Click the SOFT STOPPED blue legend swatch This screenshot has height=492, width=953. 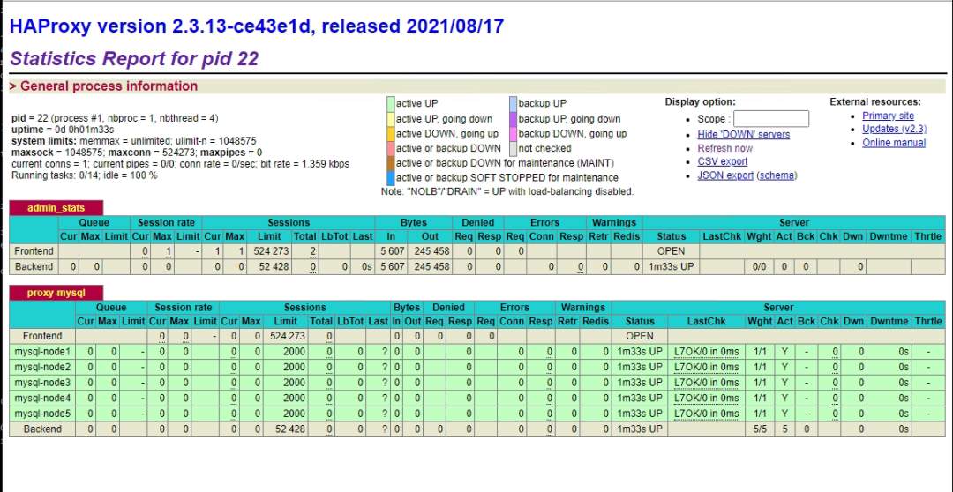391,178
